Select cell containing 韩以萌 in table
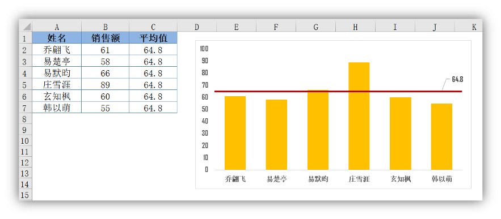 57,108
